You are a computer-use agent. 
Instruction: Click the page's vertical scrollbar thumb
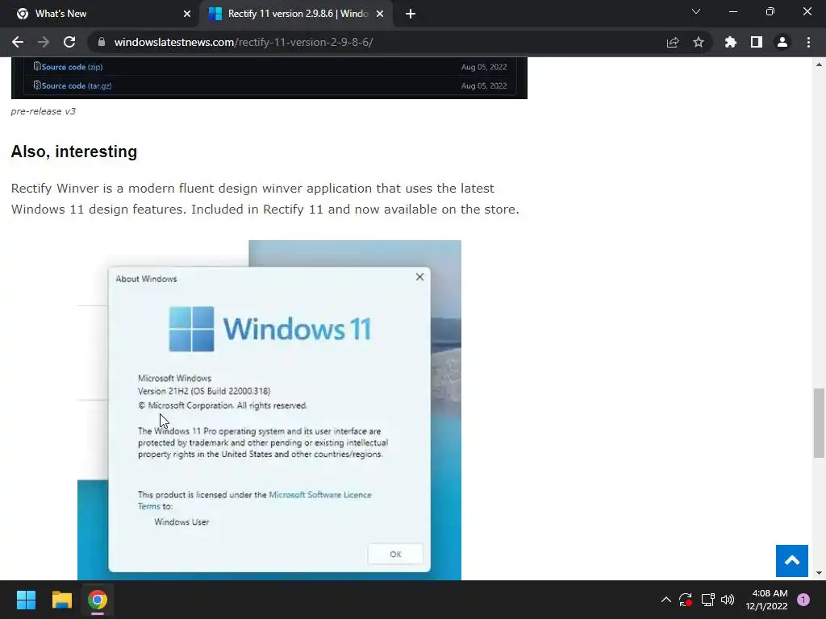coord(819,423)
